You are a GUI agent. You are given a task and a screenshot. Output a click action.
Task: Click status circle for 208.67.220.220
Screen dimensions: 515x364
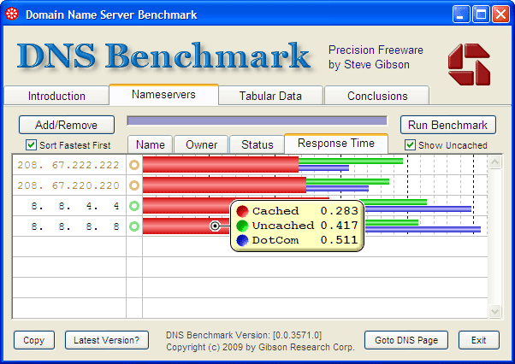tap(134, 185)
